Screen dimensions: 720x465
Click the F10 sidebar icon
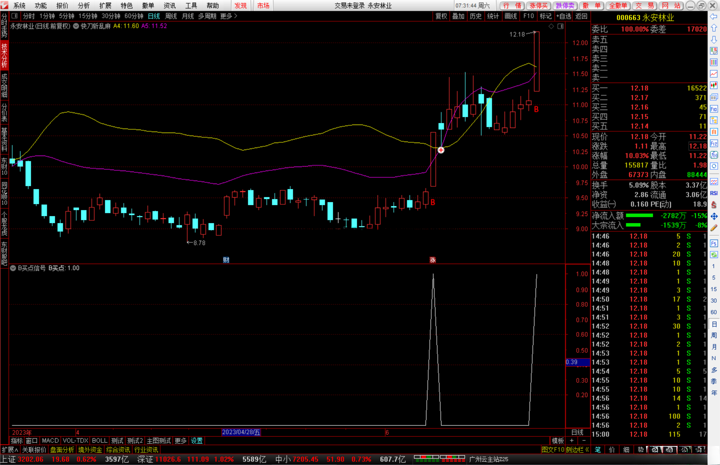pos(714,109)
